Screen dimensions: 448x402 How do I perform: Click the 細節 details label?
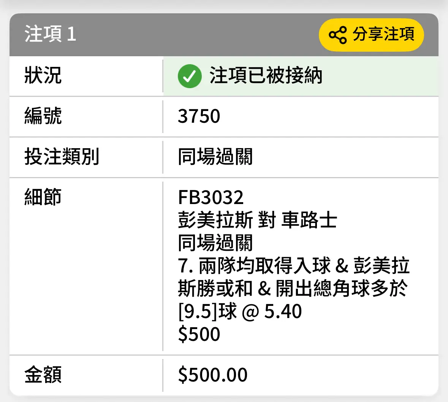(43, 197)
